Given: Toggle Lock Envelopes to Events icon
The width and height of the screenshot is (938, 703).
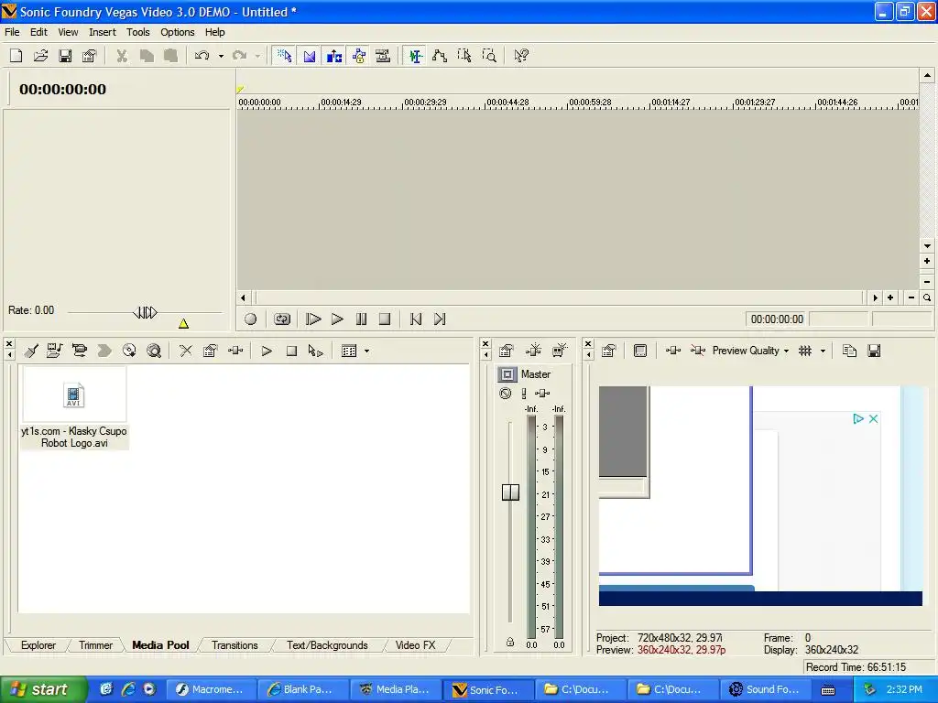Looking at the screenshot, I should tap(359, 56).
